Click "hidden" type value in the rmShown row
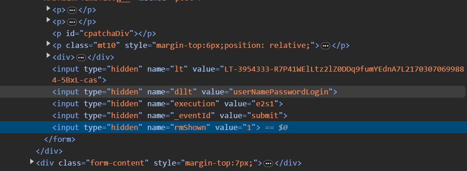The height and width of the screenshot is (171, 467). [x=125, y=127]
